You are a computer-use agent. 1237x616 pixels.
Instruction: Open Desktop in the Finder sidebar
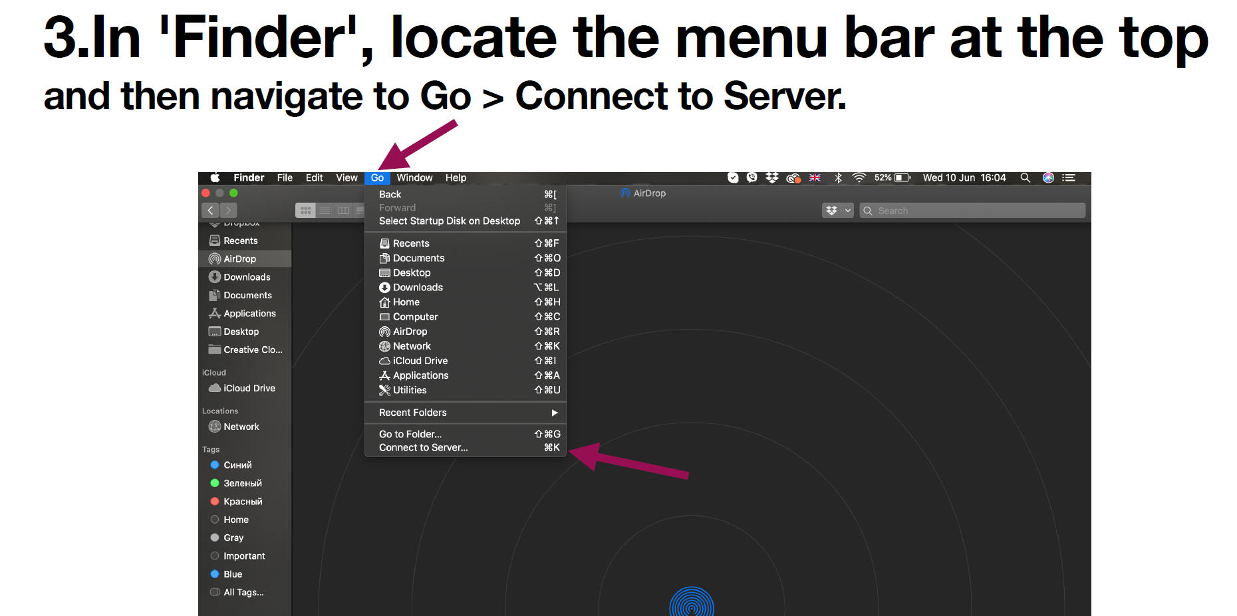click(x=245, y=332)
